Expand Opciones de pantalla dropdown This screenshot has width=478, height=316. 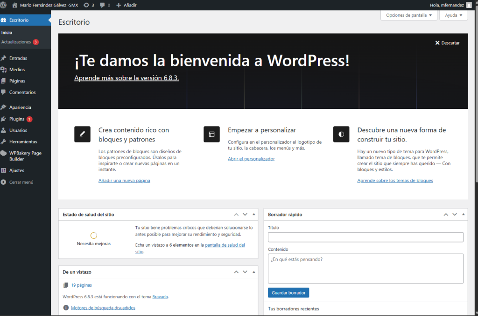pyautogui.click(x=409, y=15)
